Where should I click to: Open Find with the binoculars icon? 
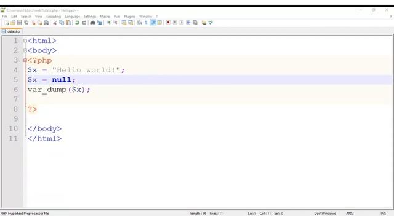point(93,23)
